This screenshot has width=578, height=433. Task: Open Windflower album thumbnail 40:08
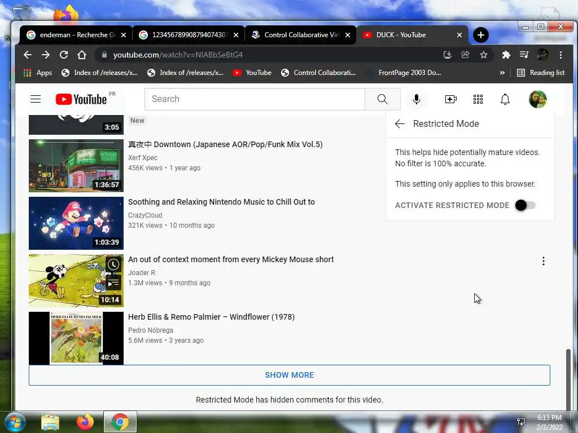[76, 338]
